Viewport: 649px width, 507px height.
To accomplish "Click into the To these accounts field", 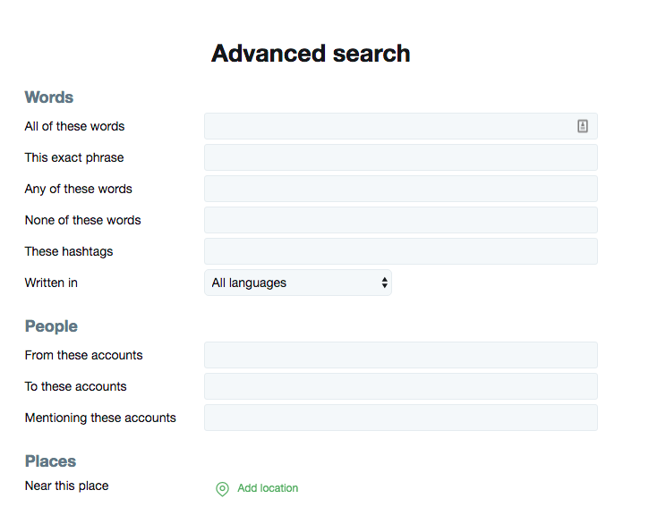I will 400,386.
